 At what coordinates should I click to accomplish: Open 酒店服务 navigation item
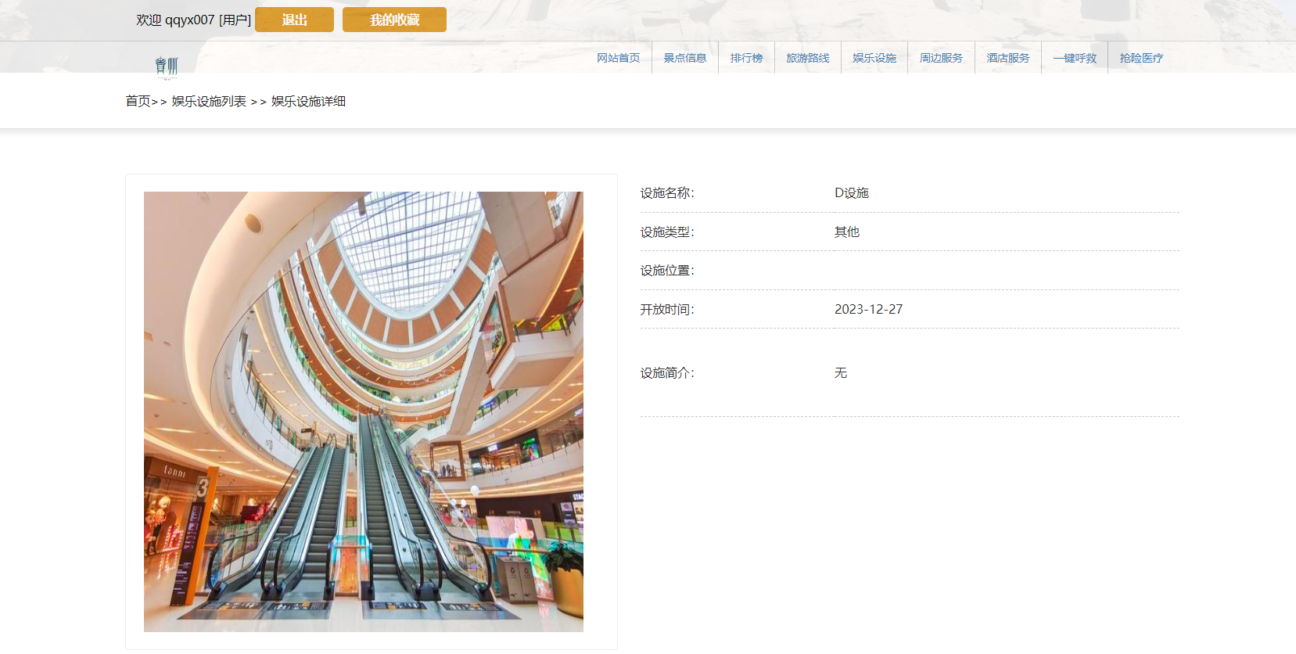point(1008,58)
